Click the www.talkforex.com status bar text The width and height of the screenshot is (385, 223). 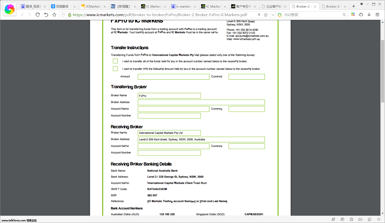tap(19, 220)
